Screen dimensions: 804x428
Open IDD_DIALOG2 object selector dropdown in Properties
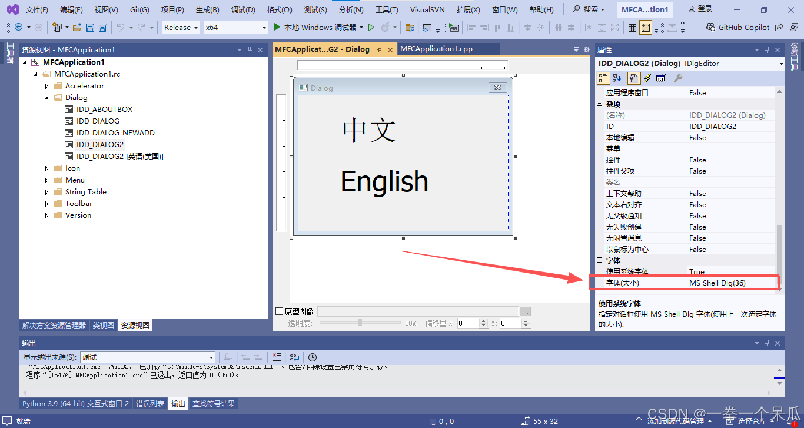[781, 63]
